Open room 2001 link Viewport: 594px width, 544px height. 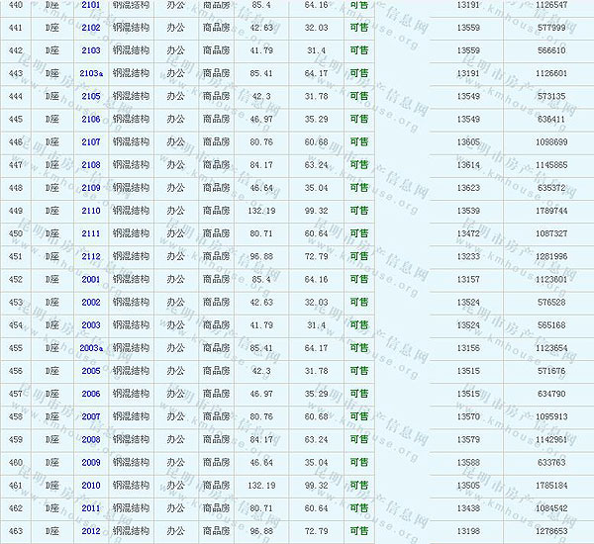coord(91,279)
